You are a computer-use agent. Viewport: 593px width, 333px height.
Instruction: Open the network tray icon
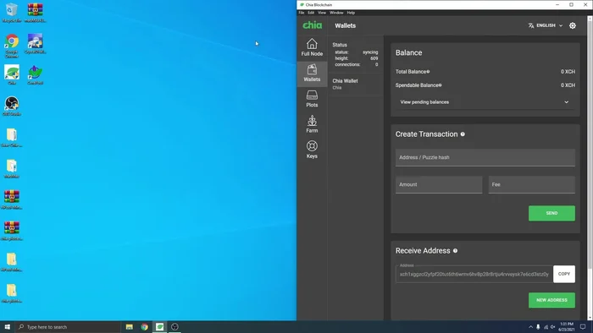[546, 327]
